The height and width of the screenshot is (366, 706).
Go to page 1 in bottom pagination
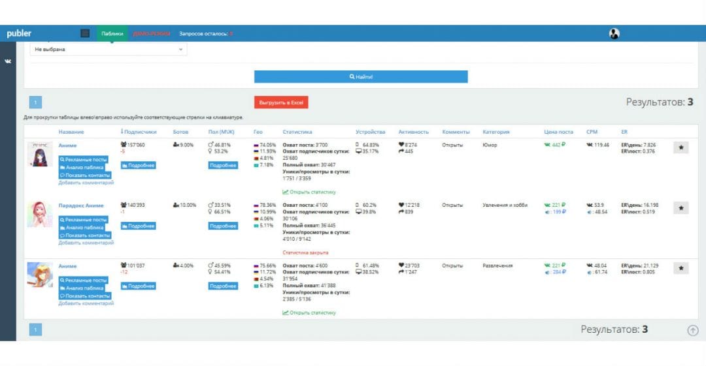click(x=35, y=329)
